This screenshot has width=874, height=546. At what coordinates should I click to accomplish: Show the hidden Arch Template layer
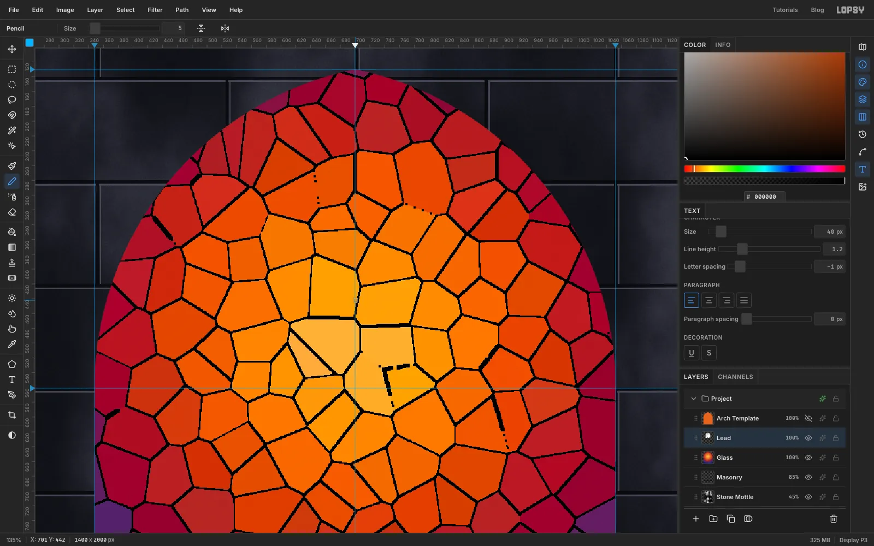point(808,418)
